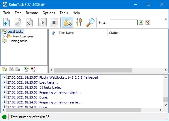This screenshot has height=121, width=169.
Task: Stop the running task with stop button
Action: (x=54, y=22)
